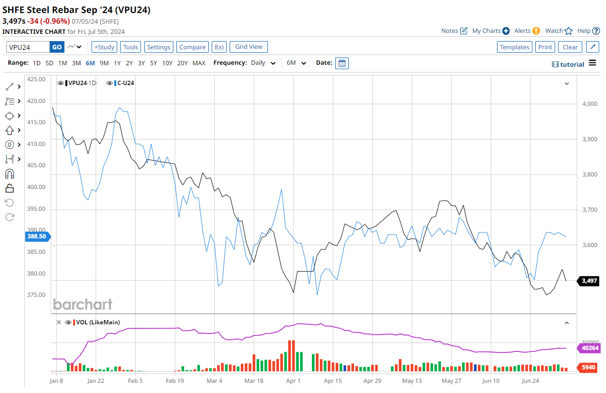This screenshot has width=606, height=393.
Task: Select the 1Y range option
Action: (x=117, y=63)
